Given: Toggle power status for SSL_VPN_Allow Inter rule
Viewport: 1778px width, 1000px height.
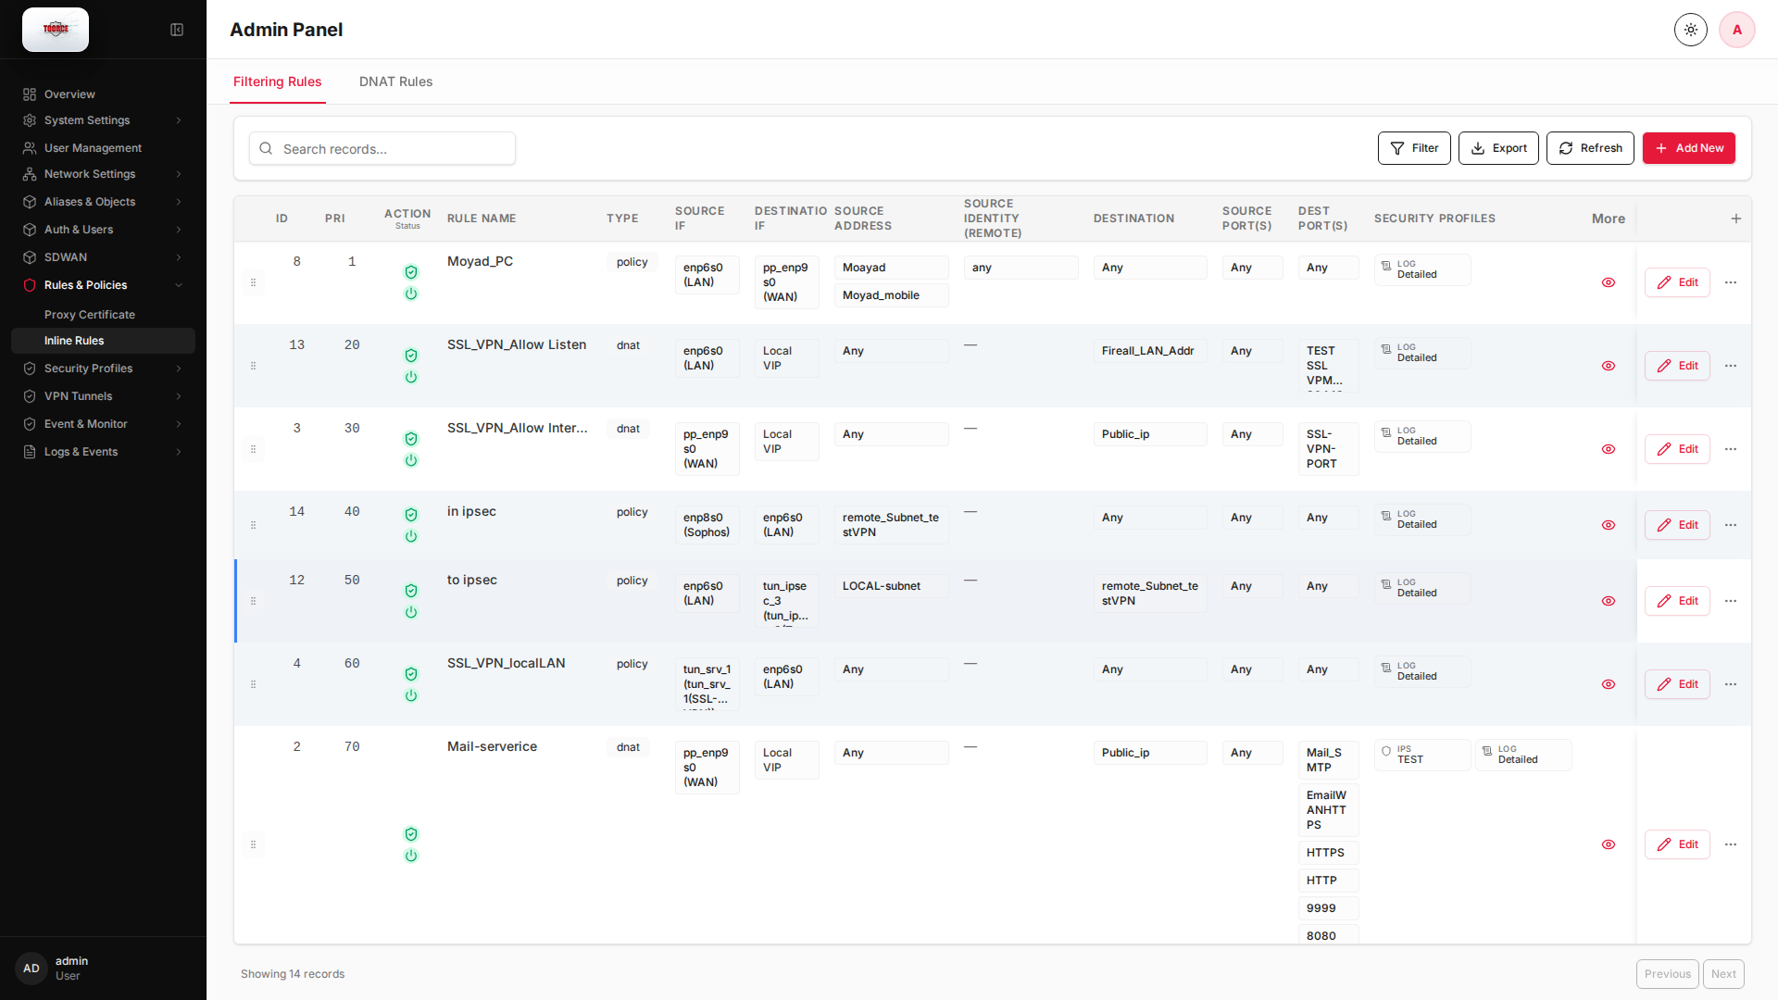Looking at the screenshot, I should (x=411, y=460).
